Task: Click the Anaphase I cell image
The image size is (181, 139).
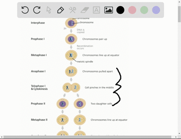Action: tap(71, 71)
